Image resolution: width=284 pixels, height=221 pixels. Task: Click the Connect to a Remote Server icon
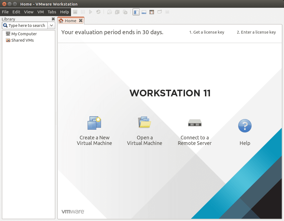tap(195, 123)
